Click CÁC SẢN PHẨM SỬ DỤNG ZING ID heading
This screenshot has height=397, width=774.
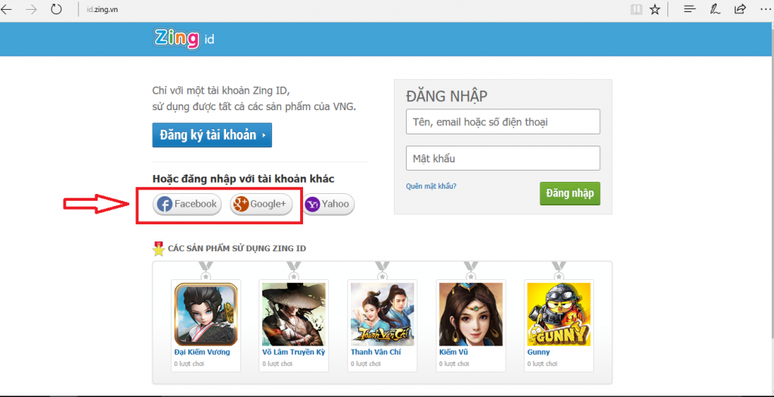pyautogui.click(x=237, y=248)
